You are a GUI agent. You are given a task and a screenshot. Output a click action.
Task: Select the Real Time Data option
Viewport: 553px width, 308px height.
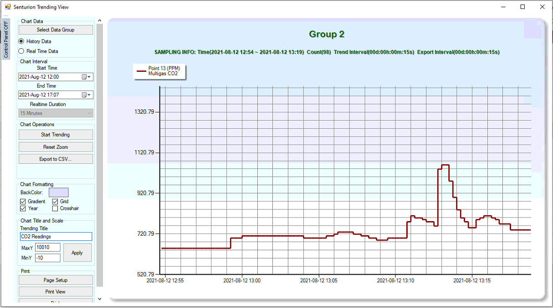click(x=21, y=51)
